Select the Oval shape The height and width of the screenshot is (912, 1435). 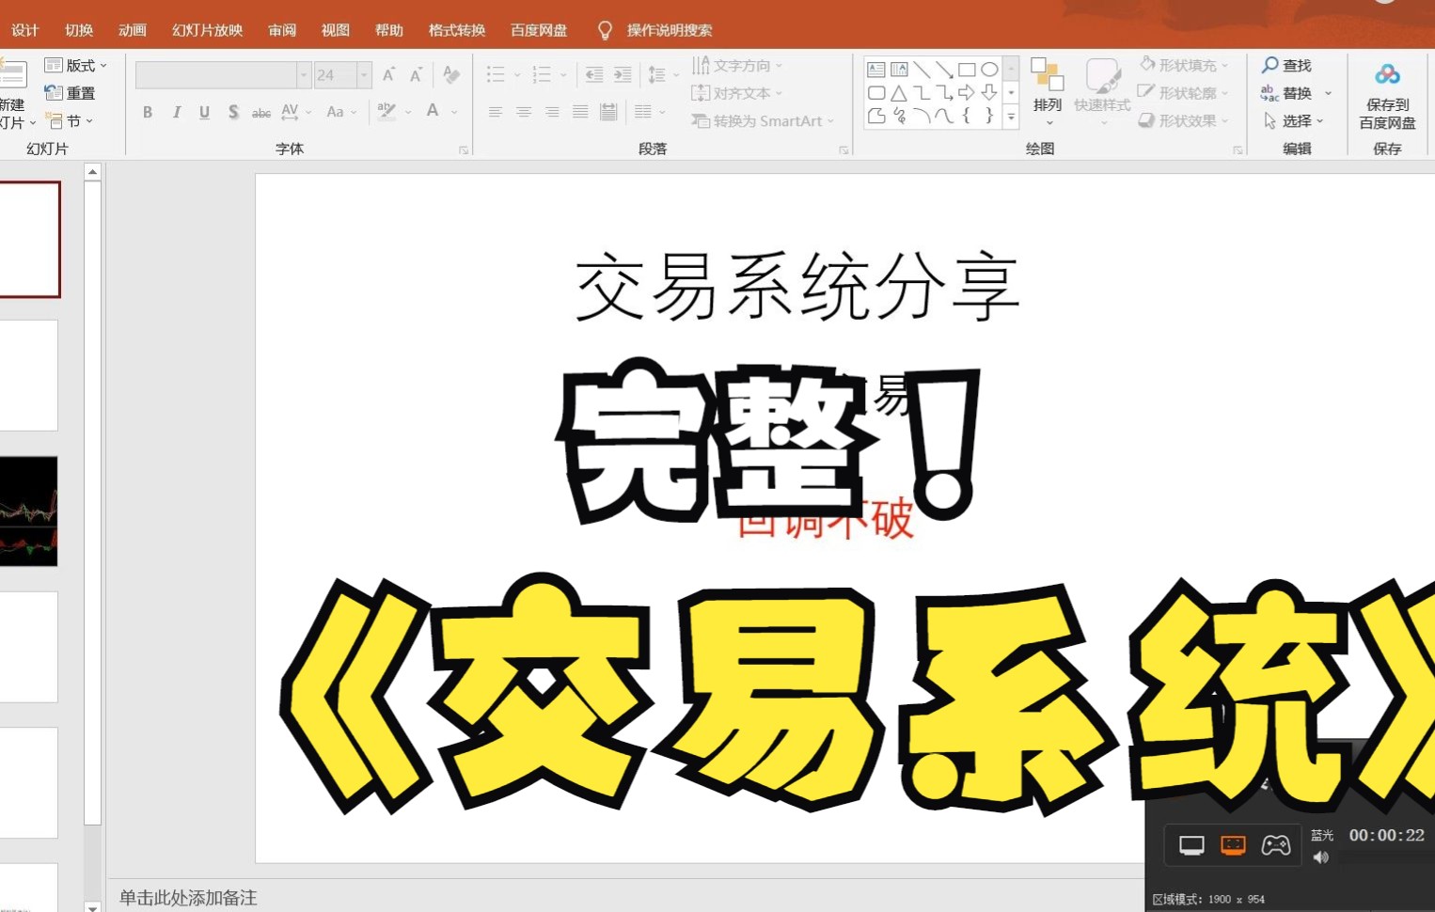(x=989, y=70)
